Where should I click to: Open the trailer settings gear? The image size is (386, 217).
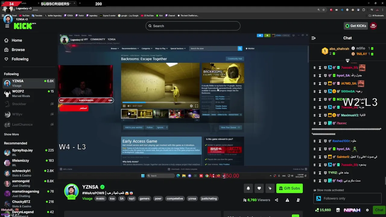[x=191, y=106]
